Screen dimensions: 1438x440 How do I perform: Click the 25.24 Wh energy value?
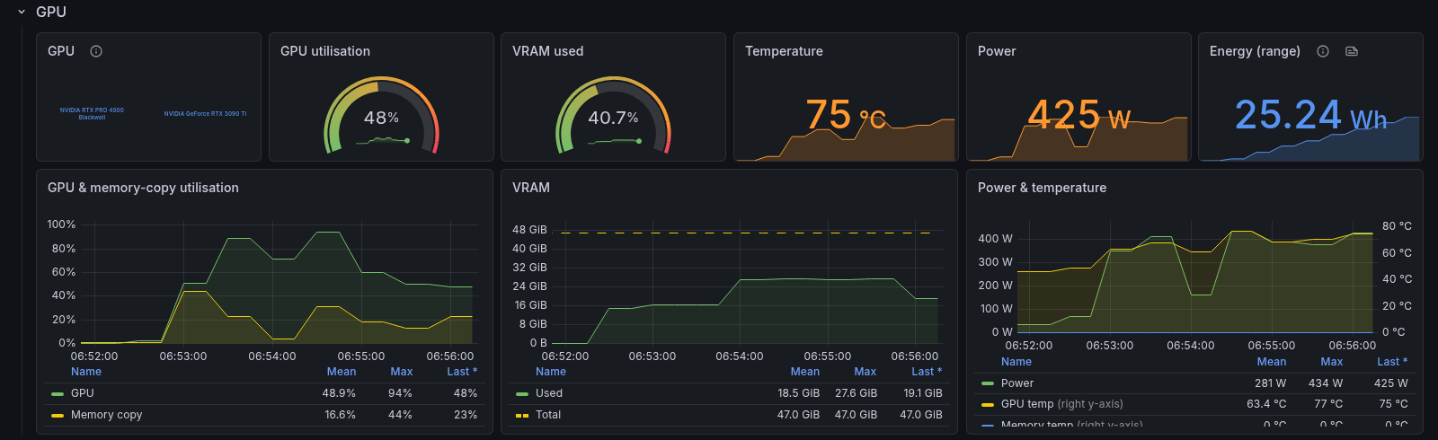(x=1310, y=115)
